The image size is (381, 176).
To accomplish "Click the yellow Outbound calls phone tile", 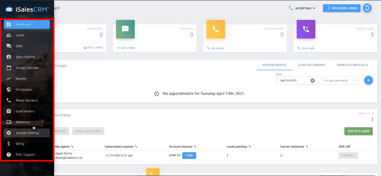I will click(x=216, y=29).
